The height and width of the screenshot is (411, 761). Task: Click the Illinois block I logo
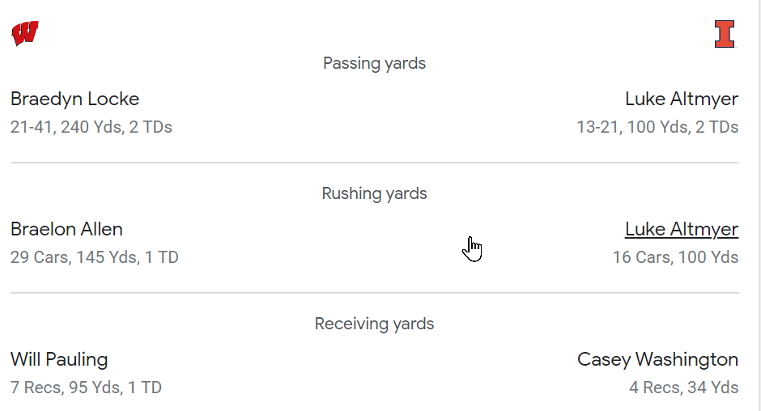coord(725,34)
